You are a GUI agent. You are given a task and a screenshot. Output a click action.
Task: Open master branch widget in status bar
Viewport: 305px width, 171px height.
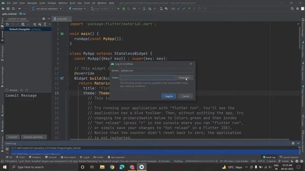click(x=284, y=161)
